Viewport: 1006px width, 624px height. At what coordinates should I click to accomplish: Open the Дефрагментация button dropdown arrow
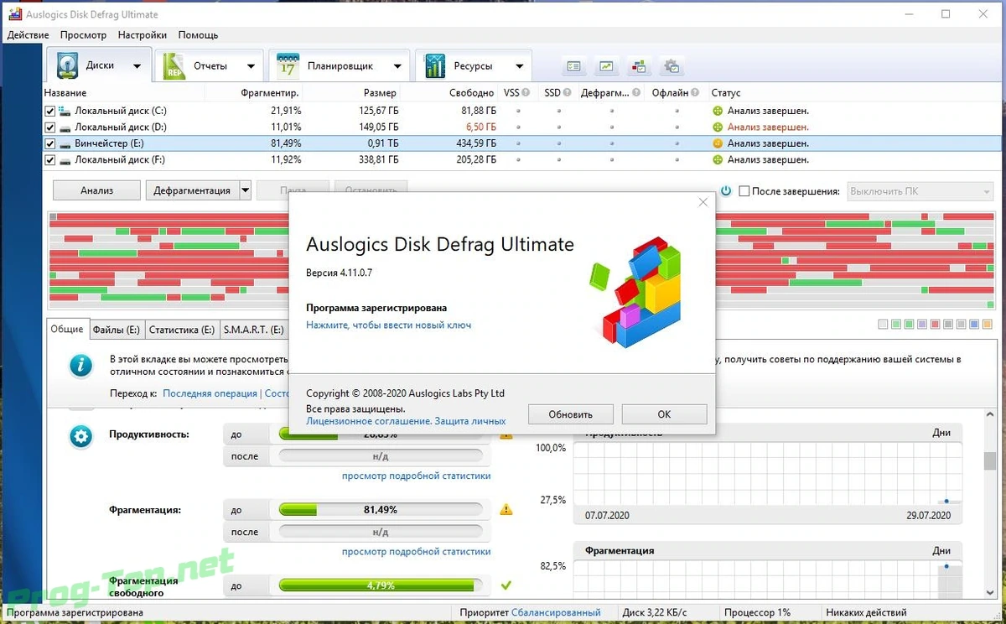[x=245, y=190]
